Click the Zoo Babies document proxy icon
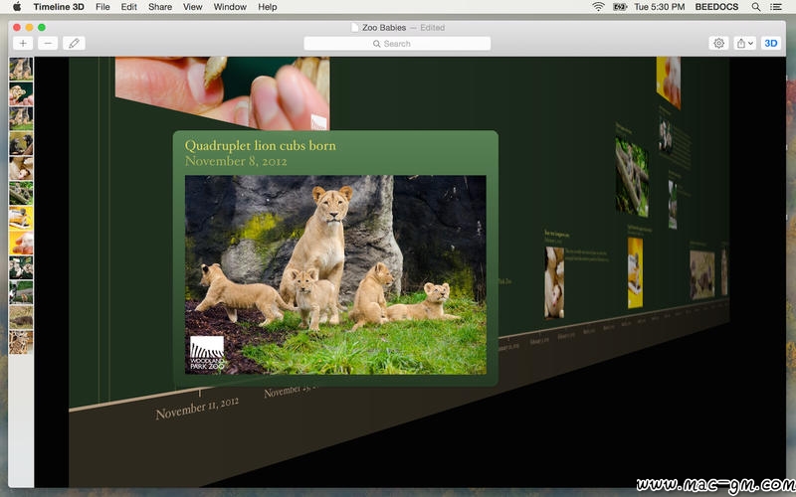Viewport: 796px width, 497px height. [355, 28]
